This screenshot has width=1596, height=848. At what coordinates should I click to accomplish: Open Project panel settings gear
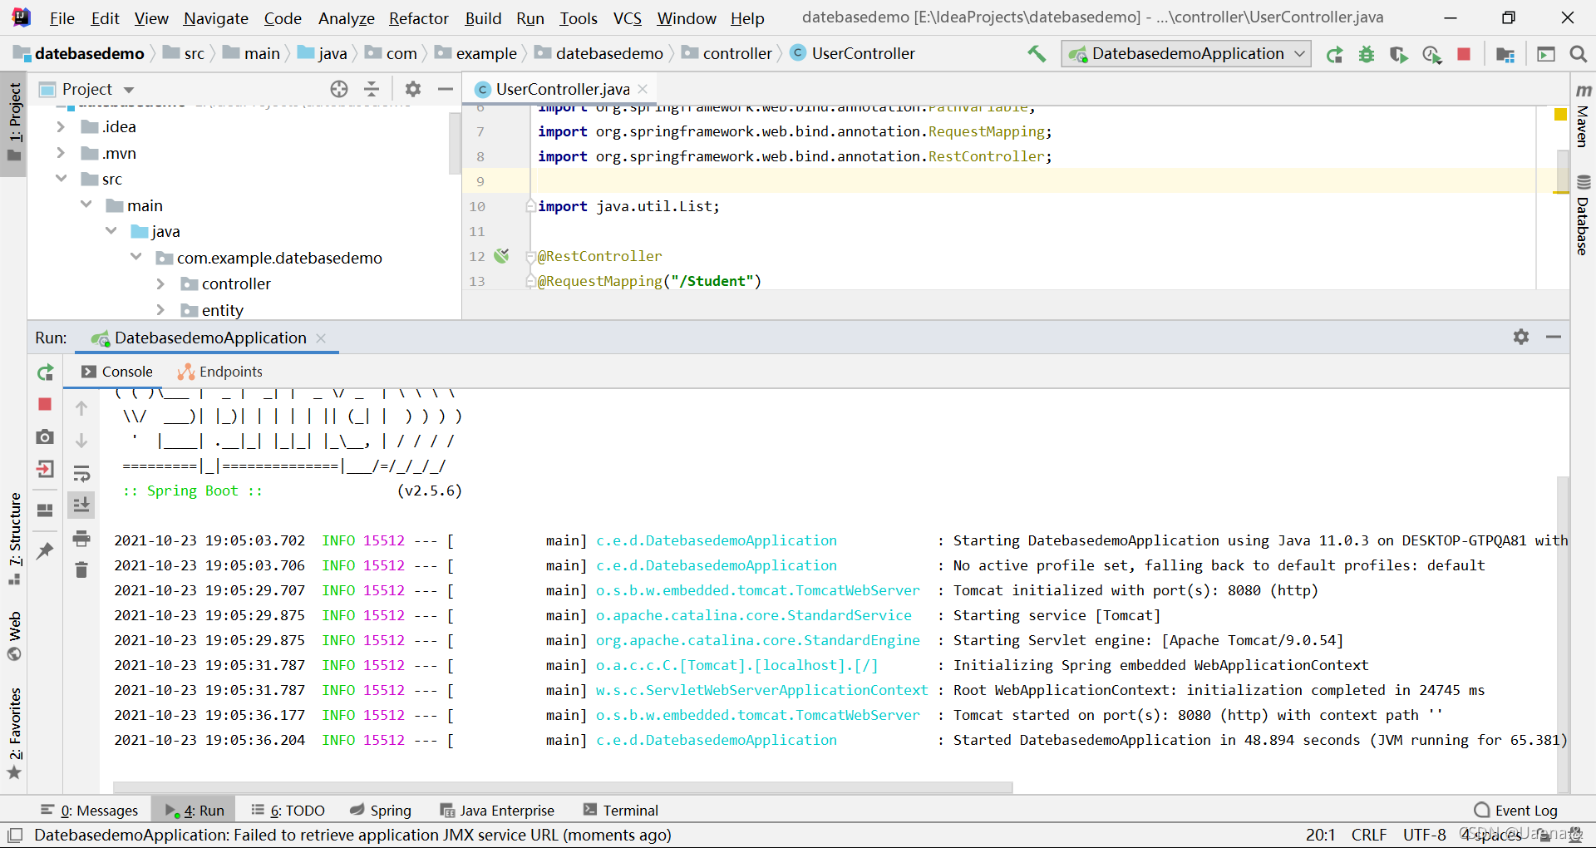click(413, 89)
